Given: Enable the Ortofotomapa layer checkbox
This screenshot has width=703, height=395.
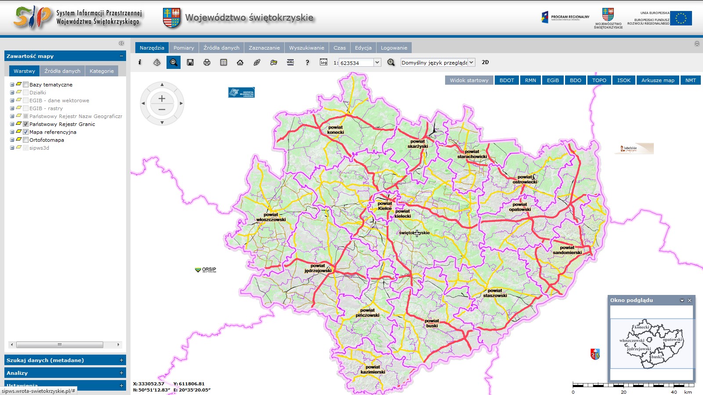Looking at the screenshot, I should 26,140.
